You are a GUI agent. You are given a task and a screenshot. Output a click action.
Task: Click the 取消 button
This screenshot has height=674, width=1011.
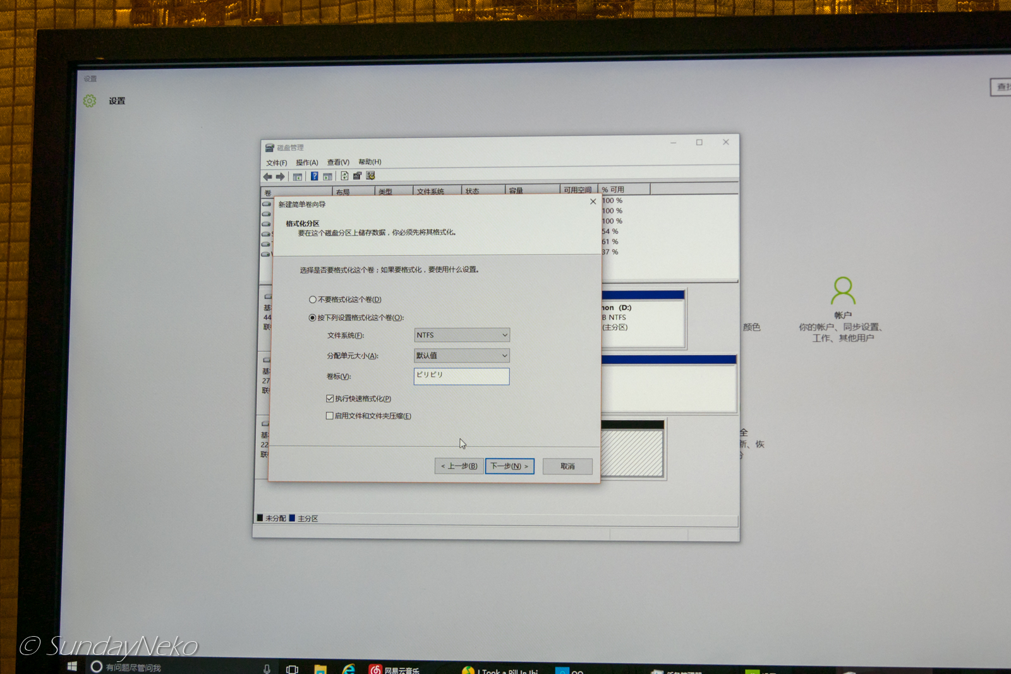pyautogui.click(x=567, y=466)
